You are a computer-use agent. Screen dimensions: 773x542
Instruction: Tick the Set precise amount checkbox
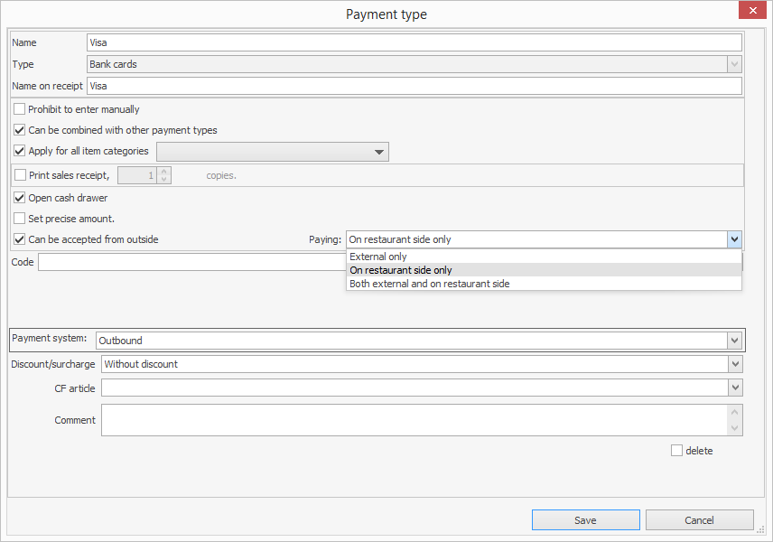tap(20, 219)
